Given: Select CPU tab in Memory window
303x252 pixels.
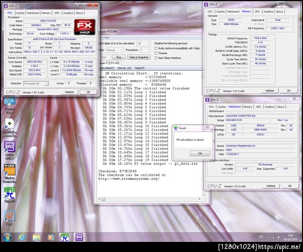Looking at the screenshot, I should (x=210, y=12).
